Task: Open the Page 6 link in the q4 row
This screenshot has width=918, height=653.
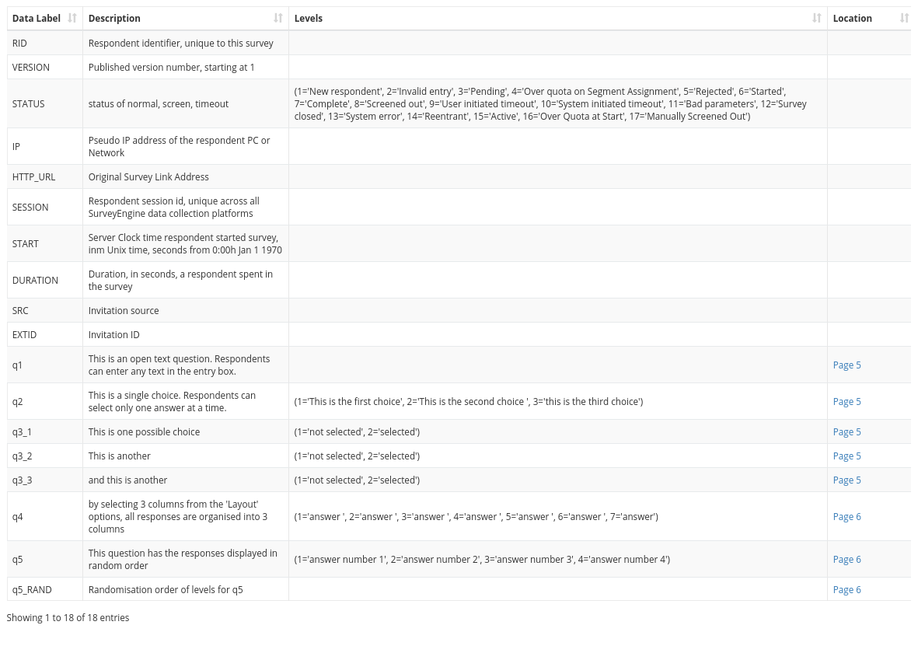Action: click(x=846, y=516)
